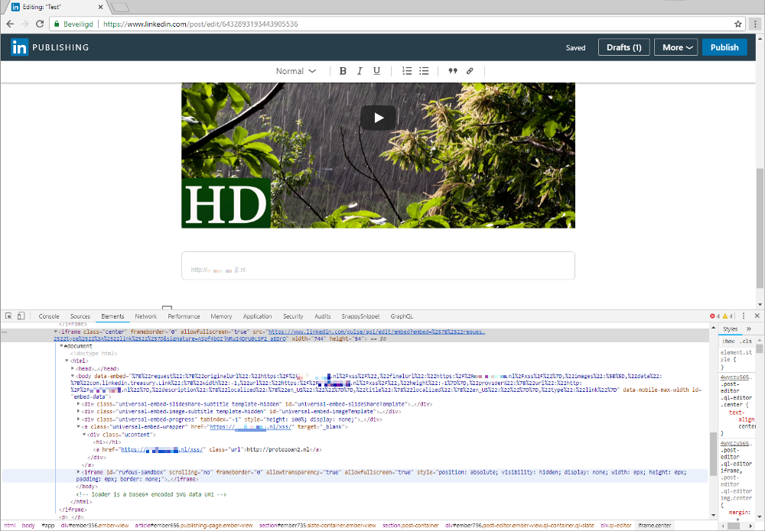This screenshot has width=765, height=531.
Task: Select div.ql-editor in breadcrumb bar
Action: tap(616, 526)
